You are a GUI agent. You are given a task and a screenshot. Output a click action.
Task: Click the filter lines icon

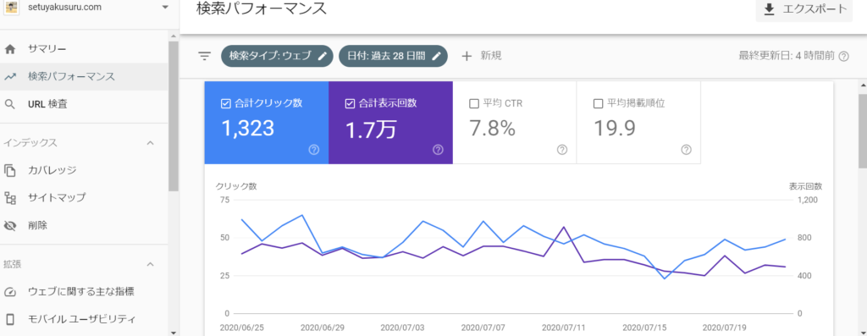coord(205,56)
